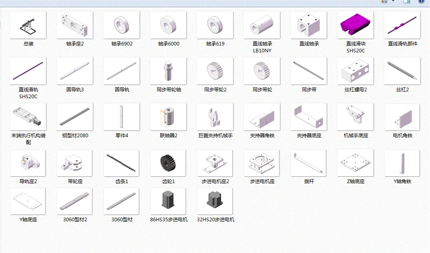This screenshot has width=430, height=253.
Task: Select the 零件4 part icon
Action: [x=122, y=117]
